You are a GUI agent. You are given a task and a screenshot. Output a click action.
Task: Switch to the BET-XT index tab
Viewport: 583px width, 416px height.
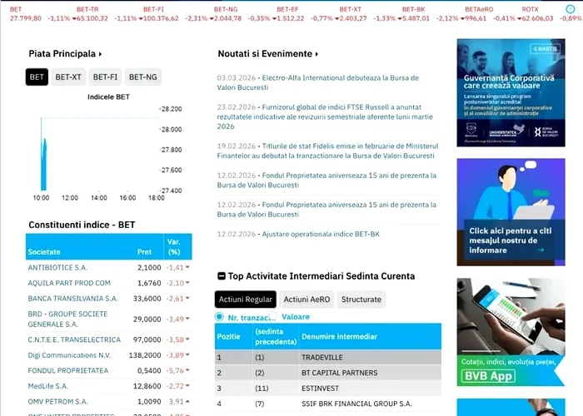68,77
